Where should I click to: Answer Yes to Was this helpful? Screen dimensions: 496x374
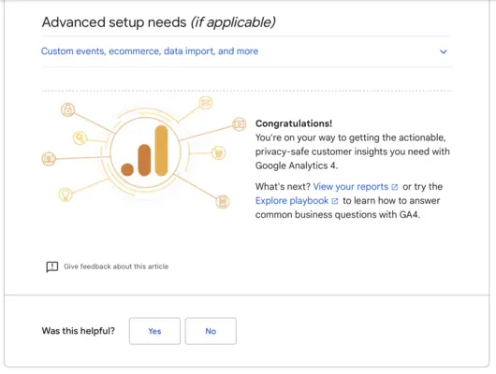154,331
